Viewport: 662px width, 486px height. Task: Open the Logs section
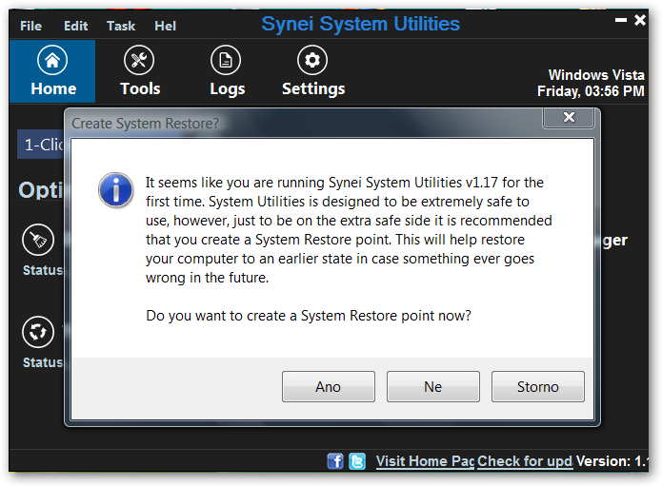point(227,71)
